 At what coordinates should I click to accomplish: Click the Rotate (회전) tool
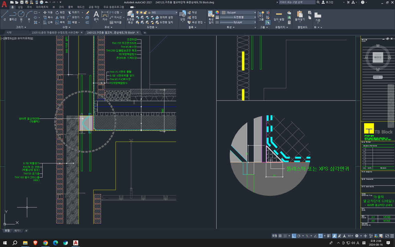pyautogui.click(x=60, y=12)
